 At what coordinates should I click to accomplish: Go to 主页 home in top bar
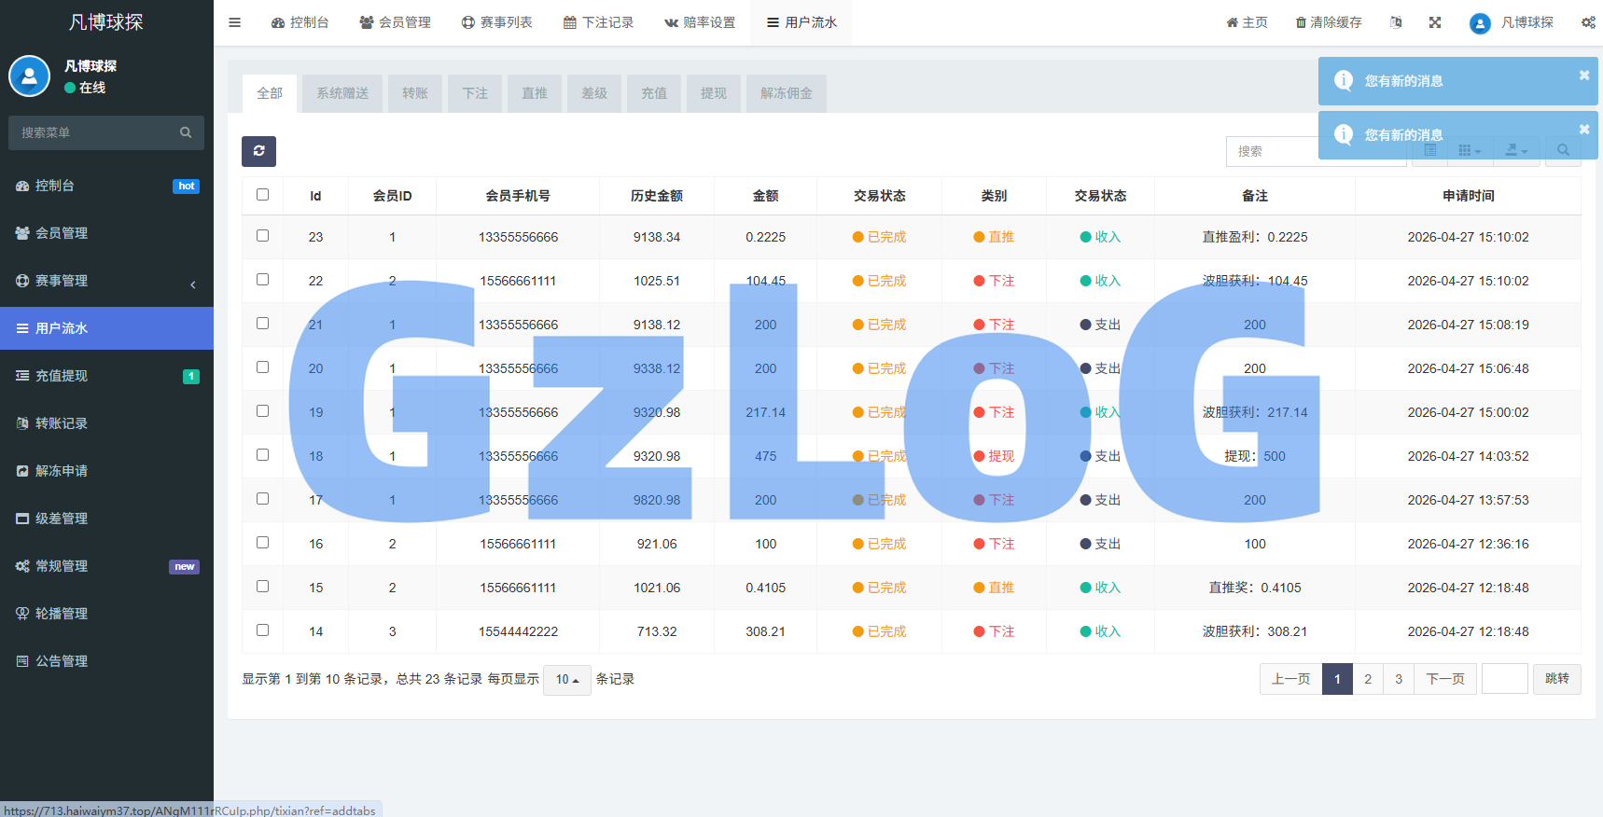pyautogui.click(x=1247, y=22)
